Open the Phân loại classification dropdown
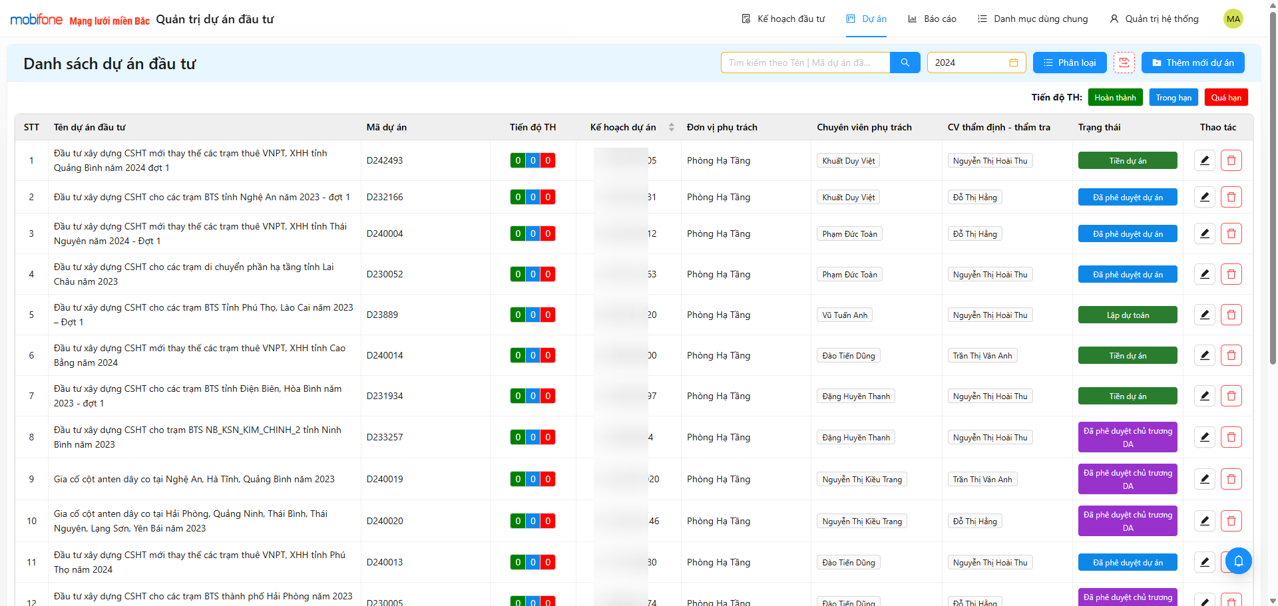This screenshot has height=606, width=1278. point(1069,63)
